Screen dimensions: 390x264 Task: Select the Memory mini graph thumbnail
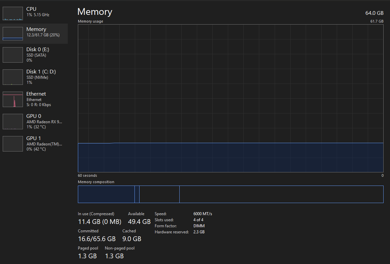click(13, 33)
